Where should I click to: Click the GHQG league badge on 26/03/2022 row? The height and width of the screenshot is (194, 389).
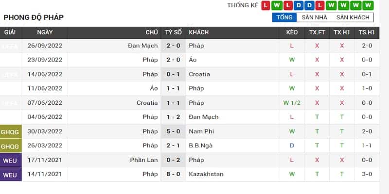(11, 145)
